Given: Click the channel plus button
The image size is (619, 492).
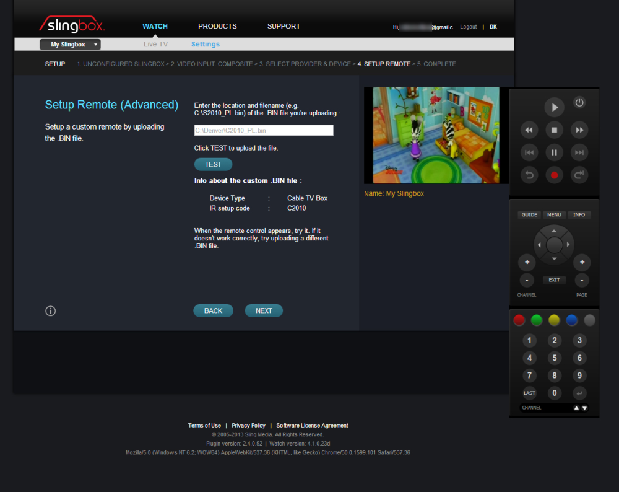Looking at the screenshot, I should click(x=527, y=262).
